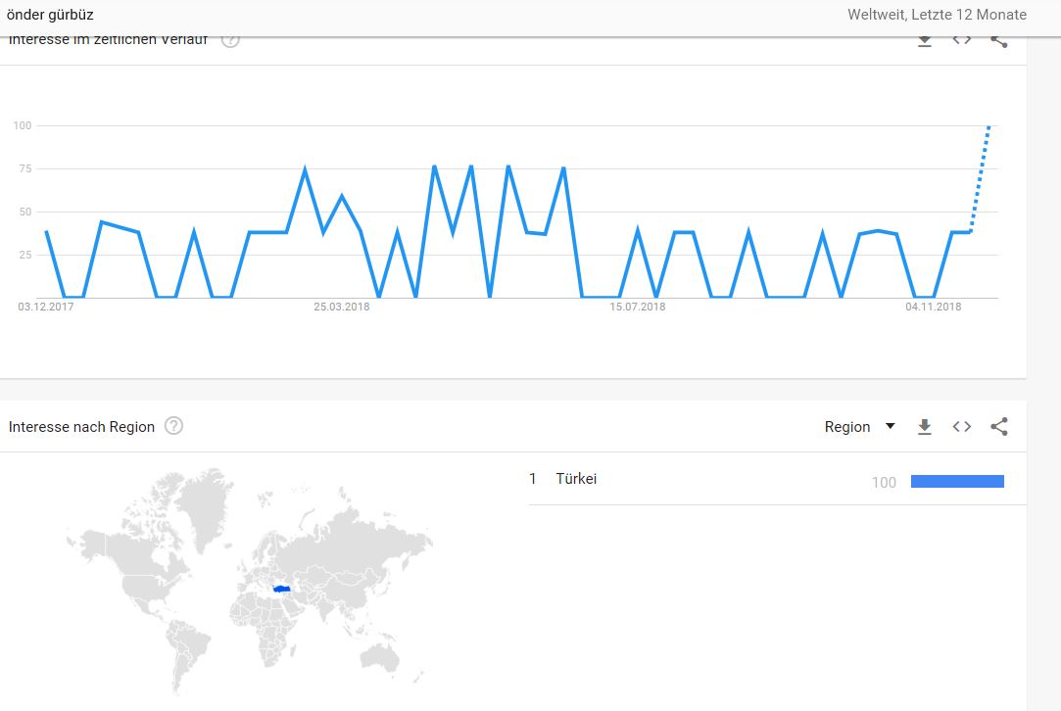This screenshot has width=1061, height=711.
Task: Click the 15.07.2018 date label on axis
Action: [x=638, y=308]
